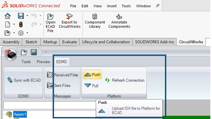Click Sync with ECAD button
The image size is (212, 119).
click(24, 80)
